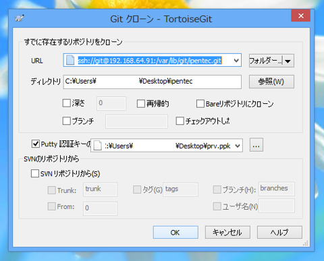Click the tags text field
This screenshot has width=324, height=261.
click(180, 190)
